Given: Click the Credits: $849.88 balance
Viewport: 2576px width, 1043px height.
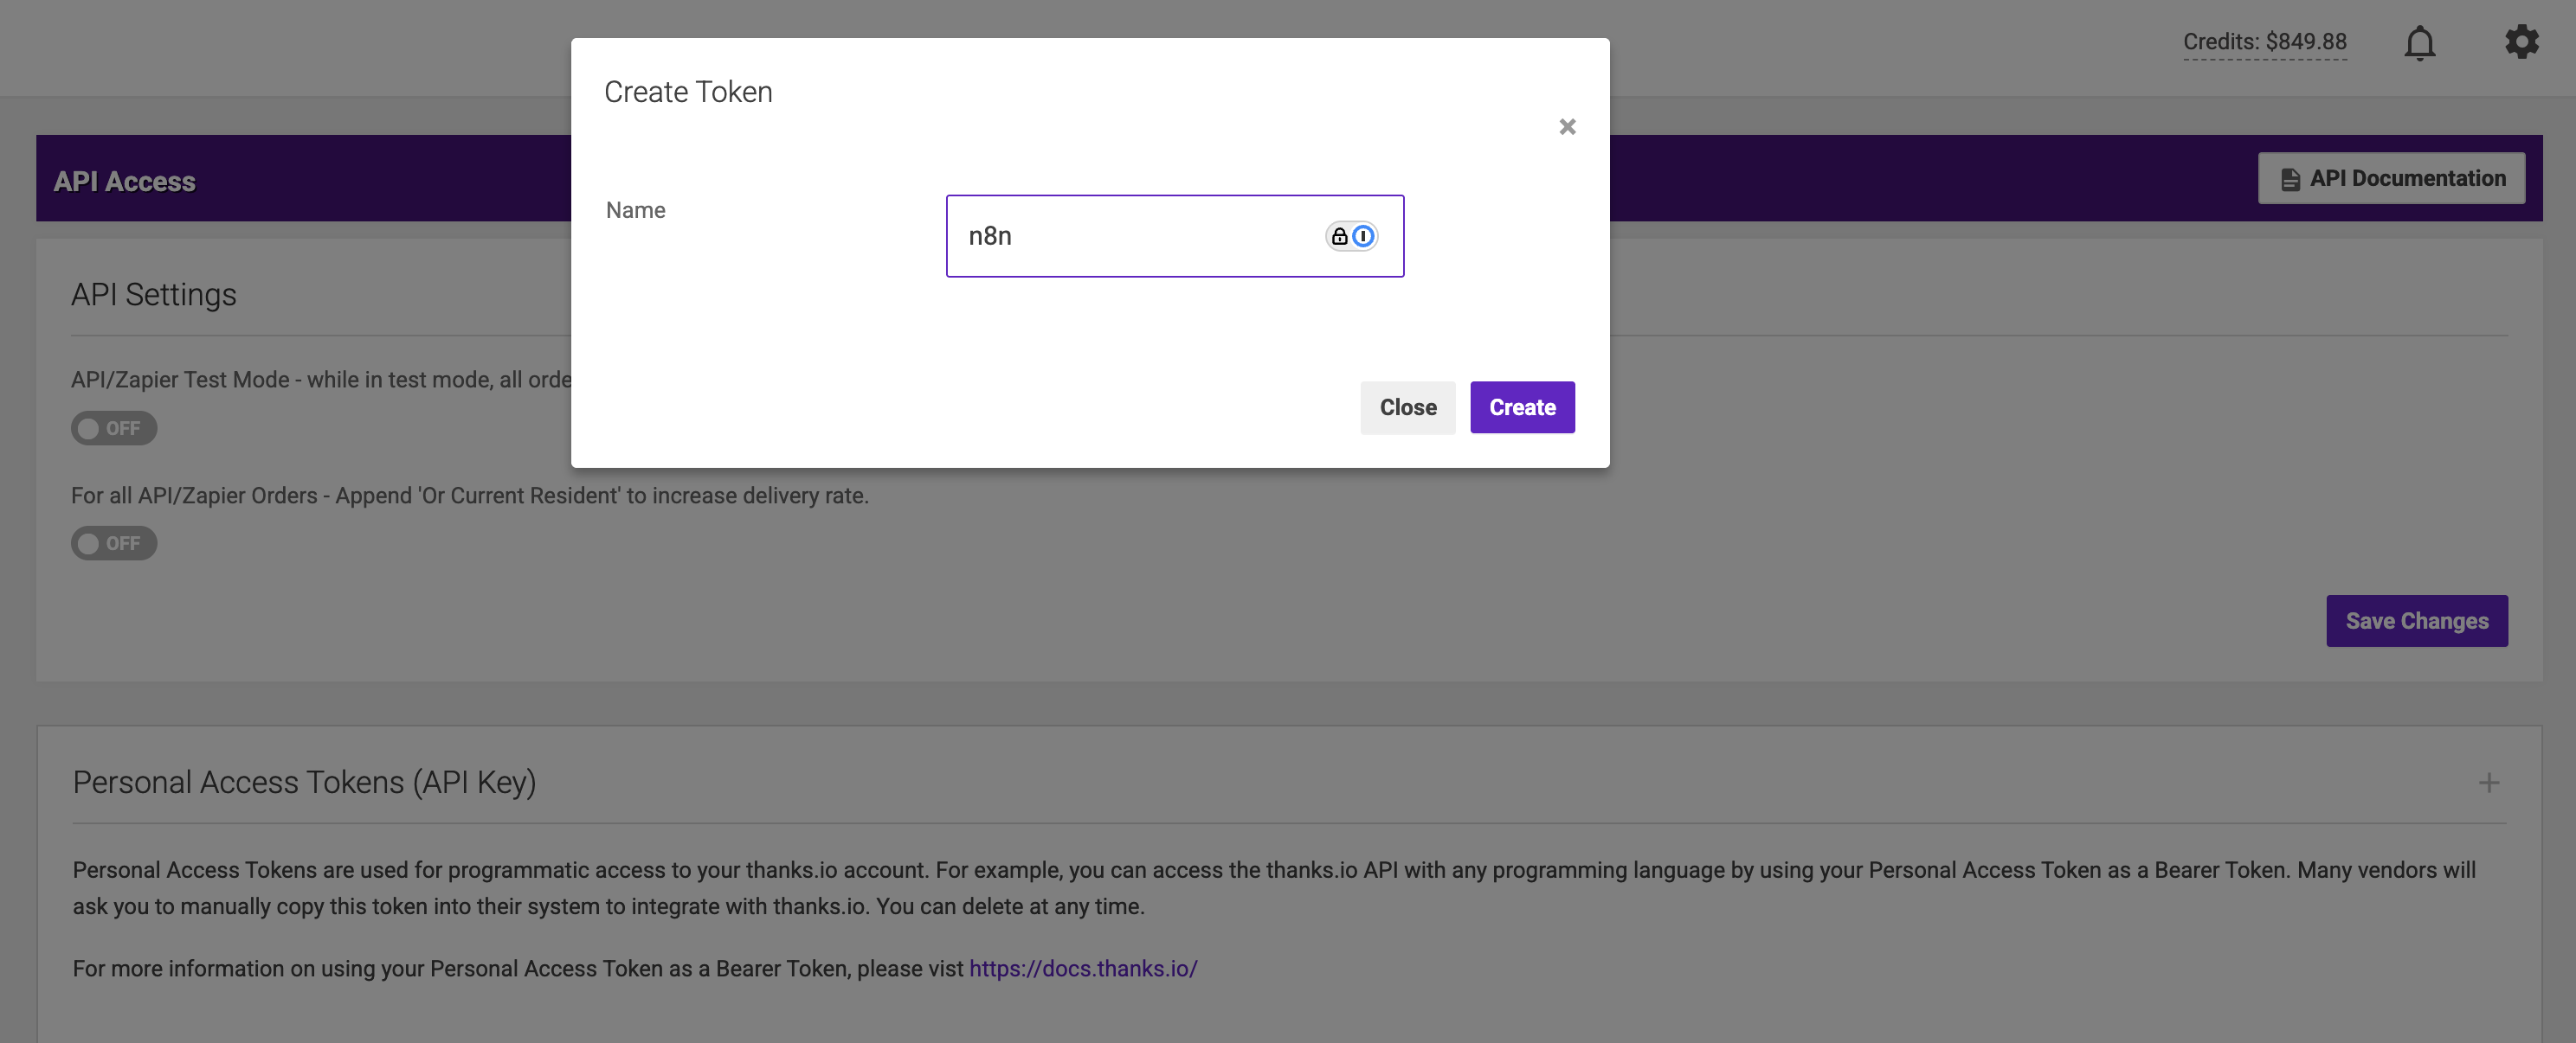Looking at the screenshot, I should [2264, 42].
